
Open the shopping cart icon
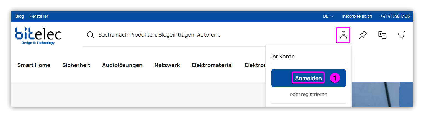pos(402,35)
